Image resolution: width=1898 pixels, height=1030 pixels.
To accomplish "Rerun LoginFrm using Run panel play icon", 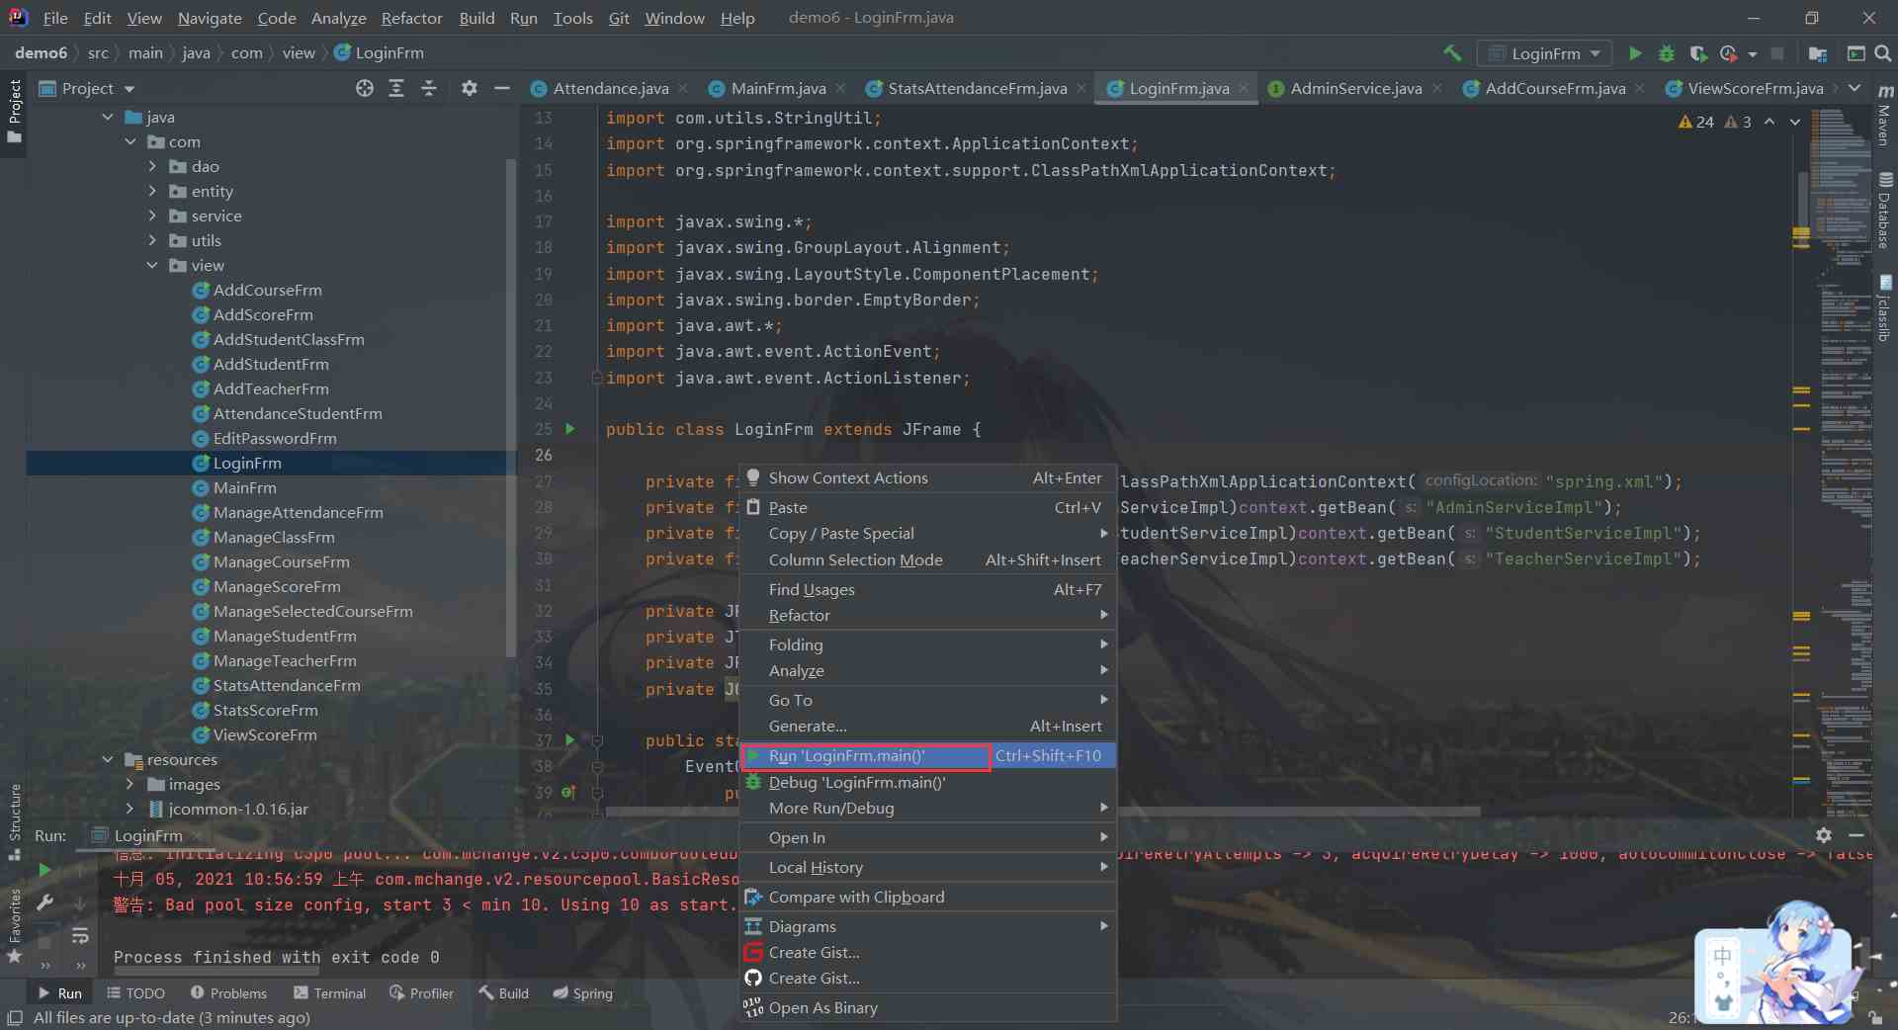I will click(x=44, y=870).
